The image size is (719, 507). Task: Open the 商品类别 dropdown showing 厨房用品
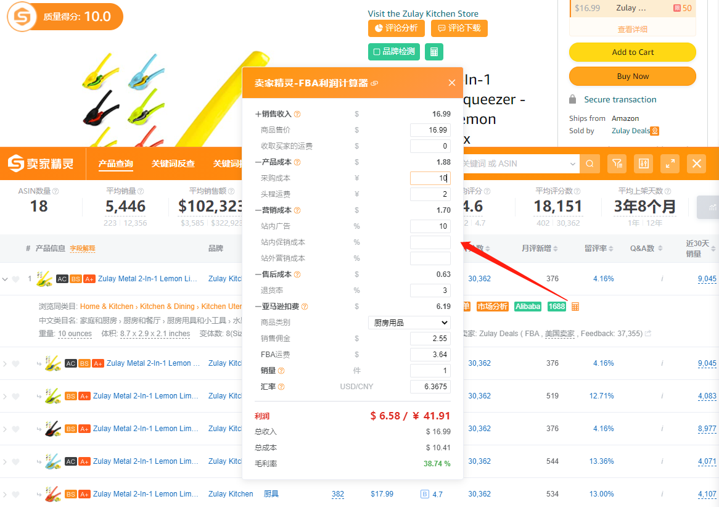coord(409,323)
